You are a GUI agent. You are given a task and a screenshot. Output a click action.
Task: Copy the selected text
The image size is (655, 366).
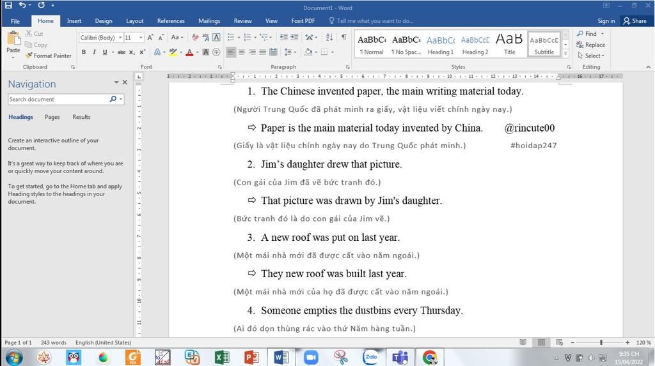pos(36,45)
